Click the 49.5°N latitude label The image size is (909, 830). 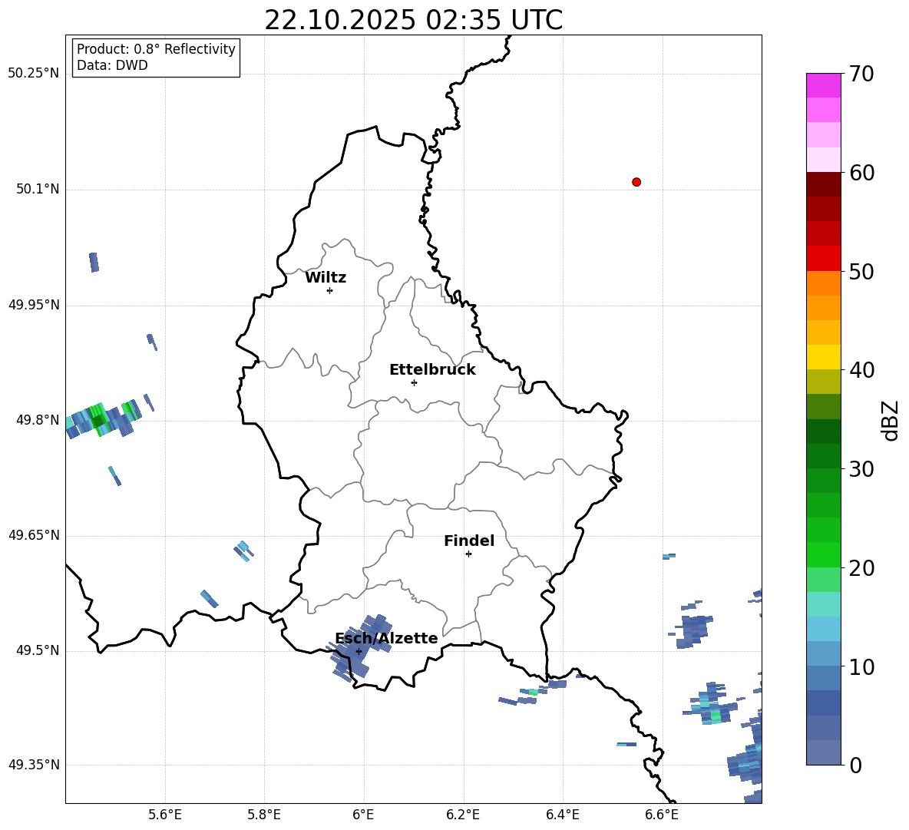tap(38, 650)
